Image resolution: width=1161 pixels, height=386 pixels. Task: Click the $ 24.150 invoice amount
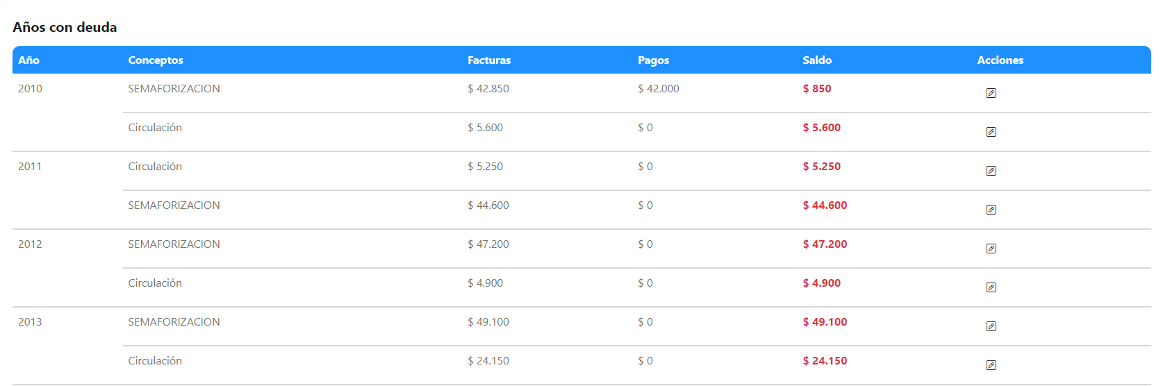point(488,361)
